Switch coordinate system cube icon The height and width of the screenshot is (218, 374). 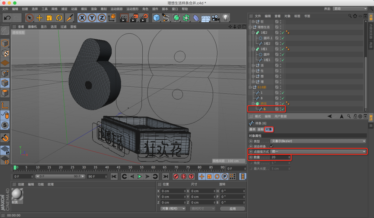[x=112, y=18]
